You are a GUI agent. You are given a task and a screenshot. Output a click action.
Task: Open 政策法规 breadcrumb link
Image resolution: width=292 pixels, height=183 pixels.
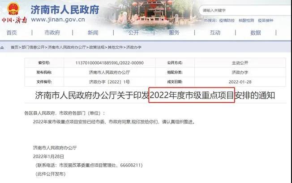coord(97,47)
